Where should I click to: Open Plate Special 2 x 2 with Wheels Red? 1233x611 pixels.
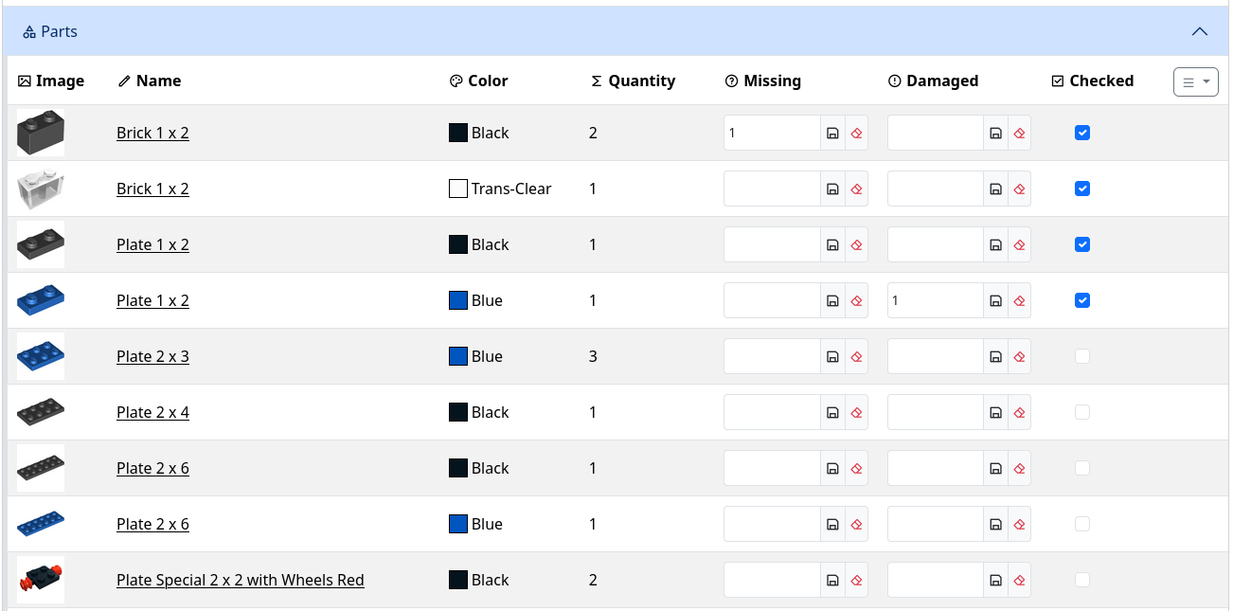click(240, 581)
